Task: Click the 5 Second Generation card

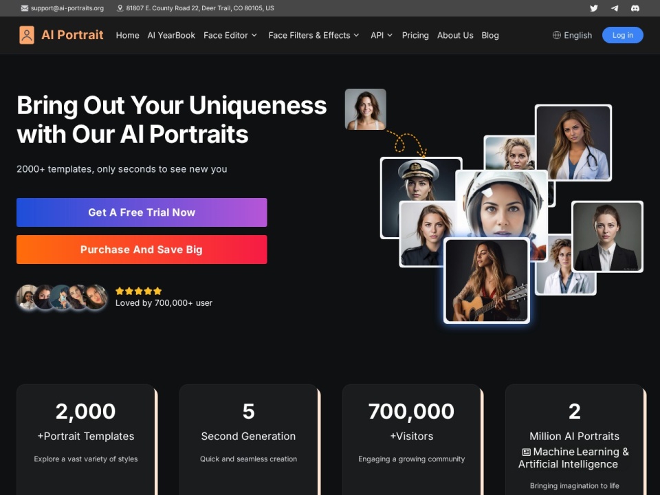Action: pyautogui.click(x=248, y=439)
